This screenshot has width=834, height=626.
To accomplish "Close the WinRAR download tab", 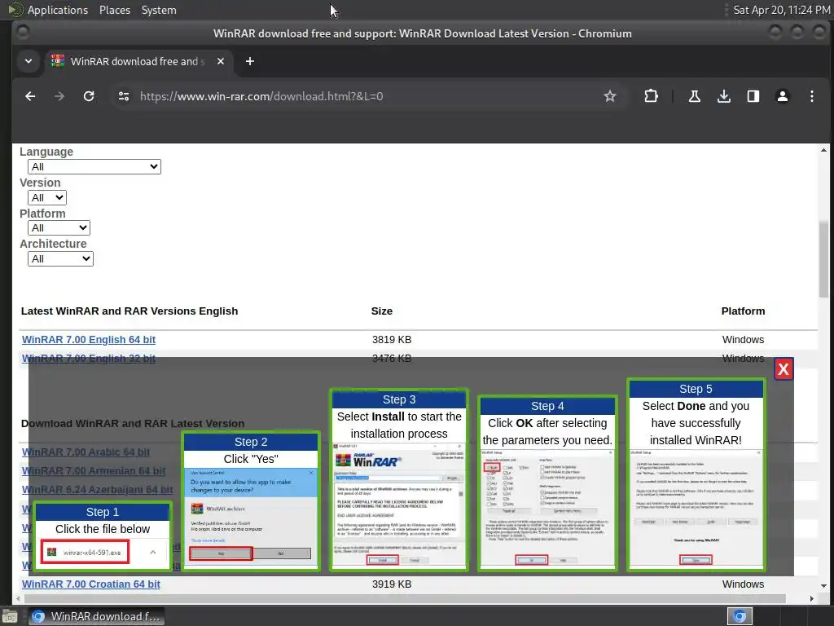I will click(x=221, y=61).
